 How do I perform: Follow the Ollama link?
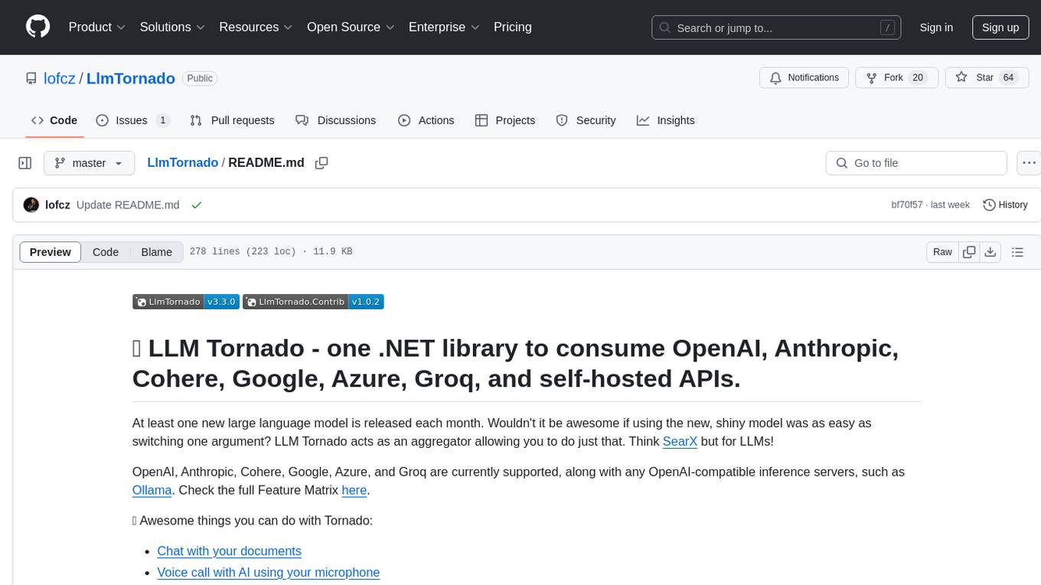152,490
